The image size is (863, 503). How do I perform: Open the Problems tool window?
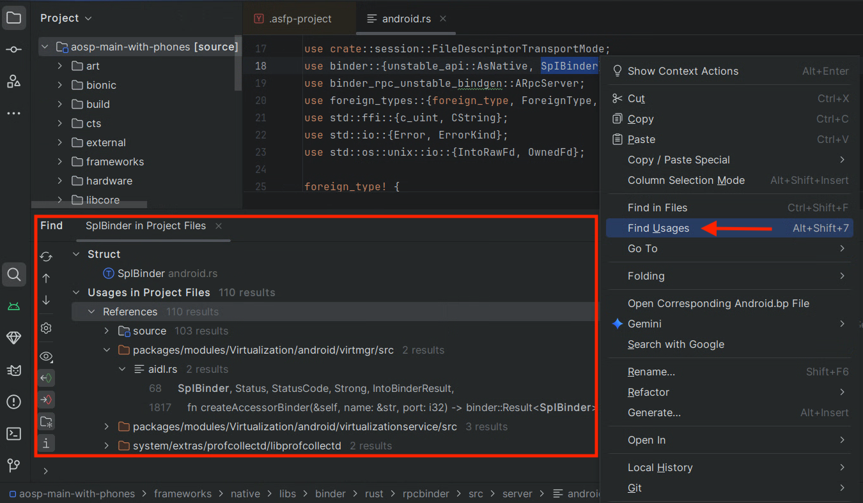(14, 402)
